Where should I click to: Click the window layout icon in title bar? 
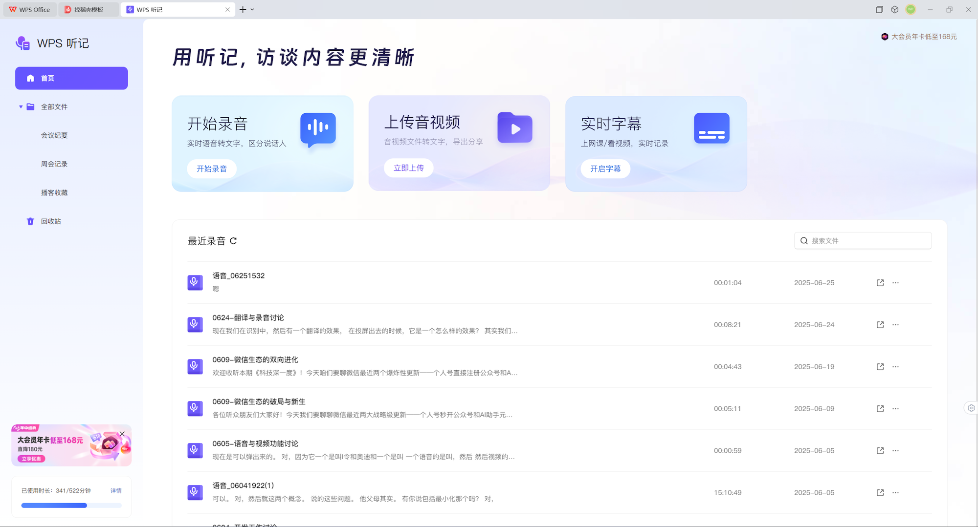[879, 9]
